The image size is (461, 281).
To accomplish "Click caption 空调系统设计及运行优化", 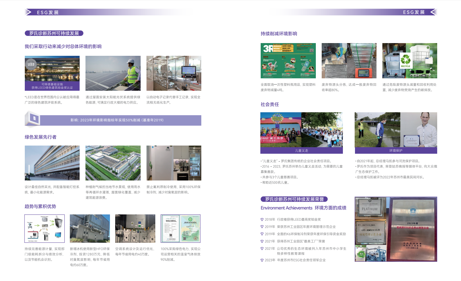I will coord(135,252).
